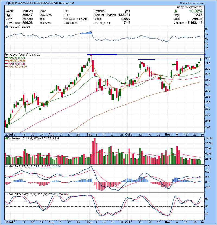
Task: Click the 'Ask Size:' label
Action: point(46,15)
